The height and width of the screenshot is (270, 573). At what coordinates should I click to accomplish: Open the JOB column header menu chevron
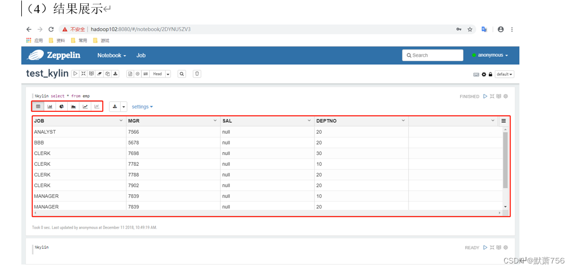[121, 121]
